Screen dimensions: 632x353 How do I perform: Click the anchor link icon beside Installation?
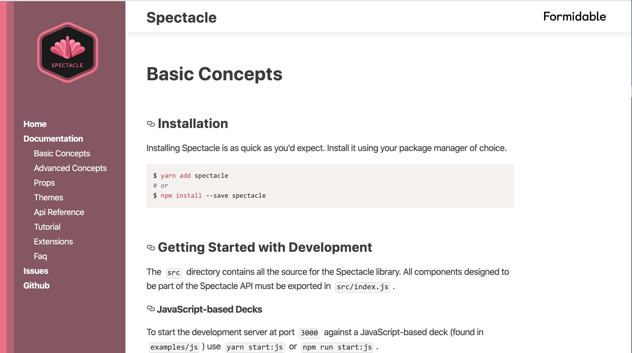151,124
